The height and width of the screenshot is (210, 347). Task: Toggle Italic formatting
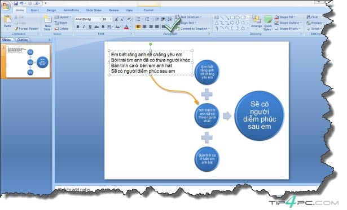coord(84,26)
